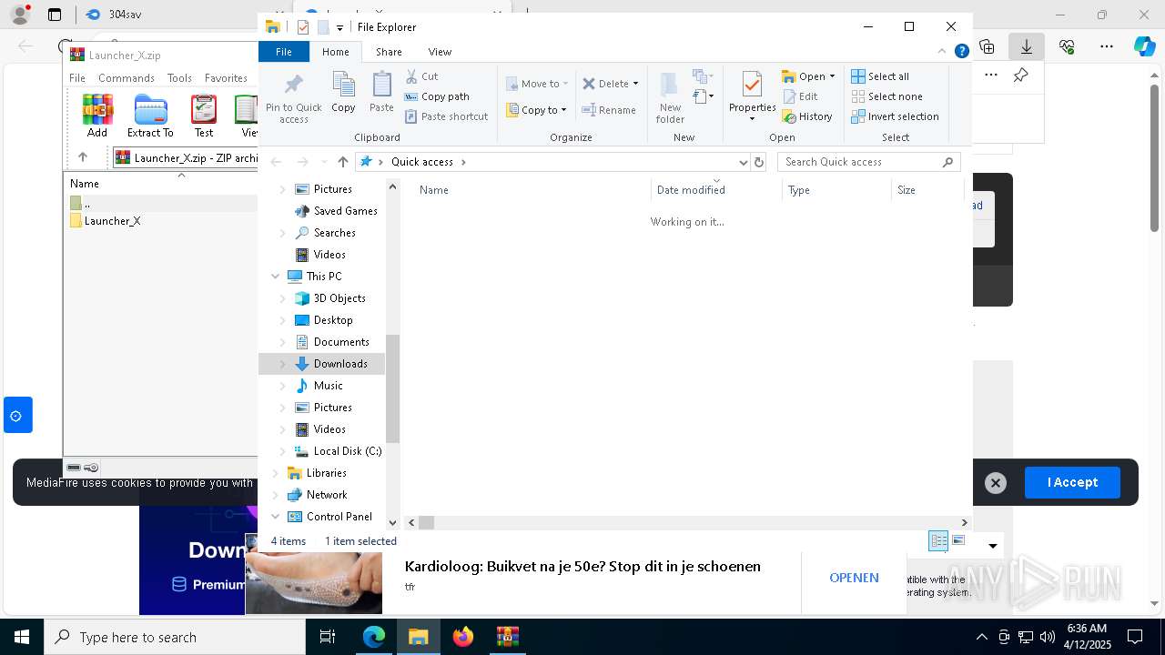Expand Libraries tree node
1165x655 pixels.
click(x=276, y=473)
